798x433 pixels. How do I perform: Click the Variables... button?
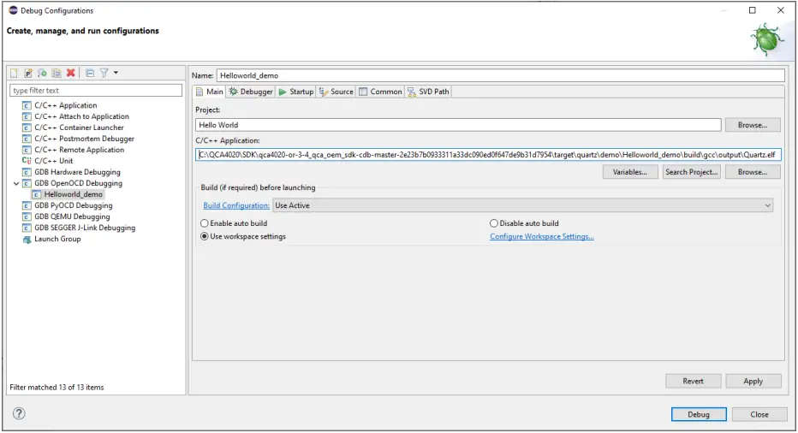coord(630,172)
